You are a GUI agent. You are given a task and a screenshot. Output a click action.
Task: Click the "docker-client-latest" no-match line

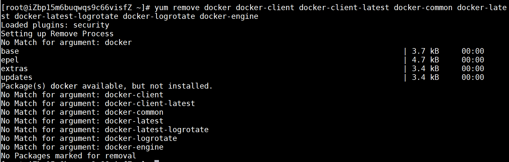[98, 103]
